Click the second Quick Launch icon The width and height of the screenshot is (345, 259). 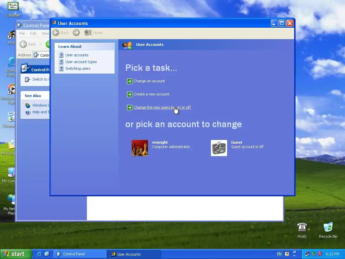[47, 254]
